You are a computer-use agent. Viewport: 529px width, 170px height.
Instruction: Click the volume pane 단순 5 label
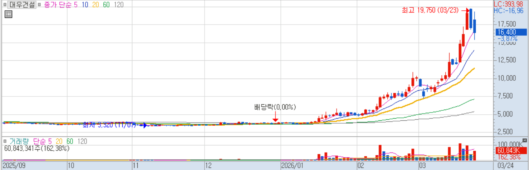tap(43, 141)
